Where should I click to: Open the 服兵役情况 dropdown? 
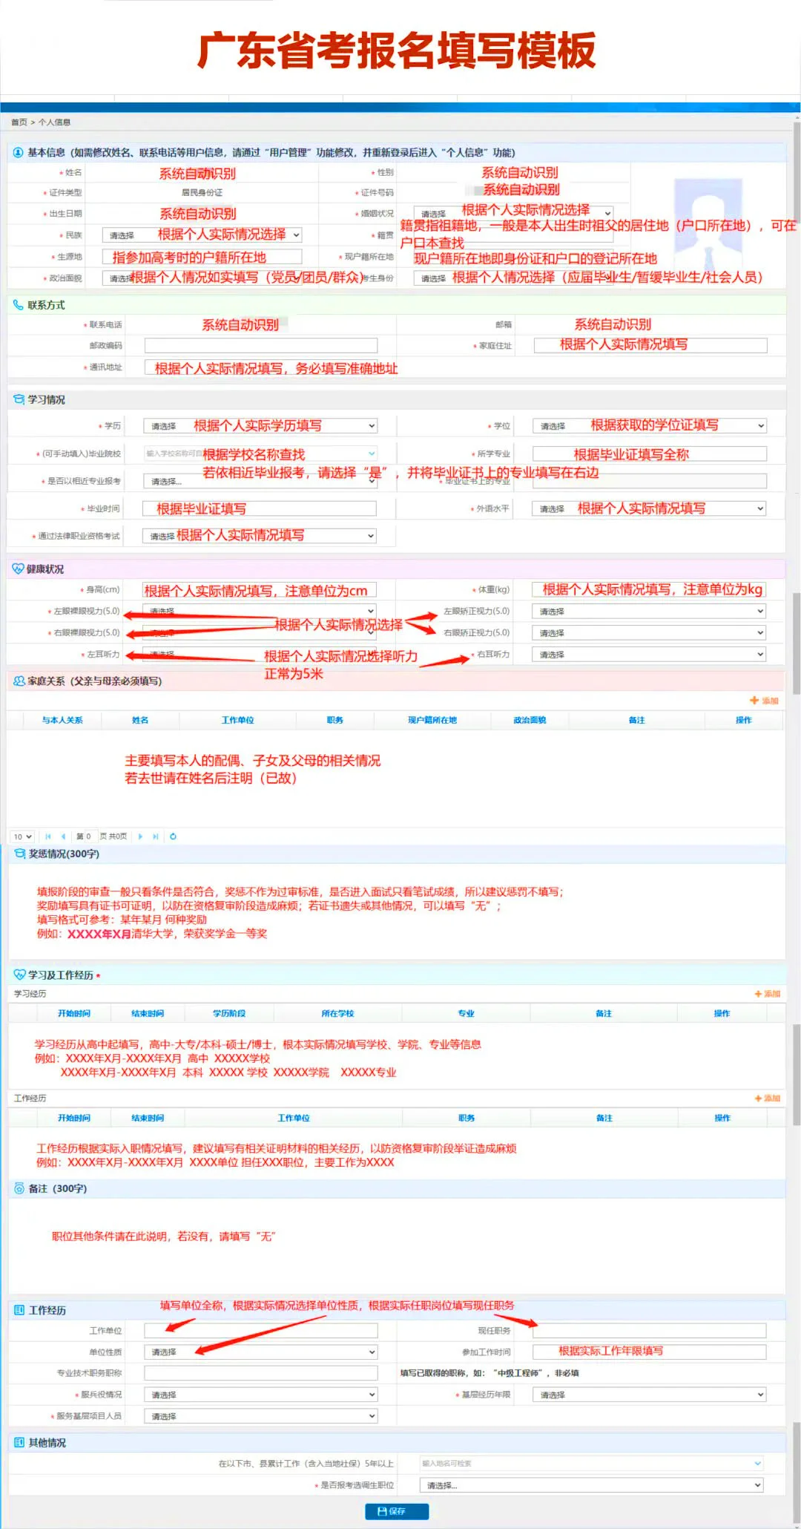(261, 1395)
